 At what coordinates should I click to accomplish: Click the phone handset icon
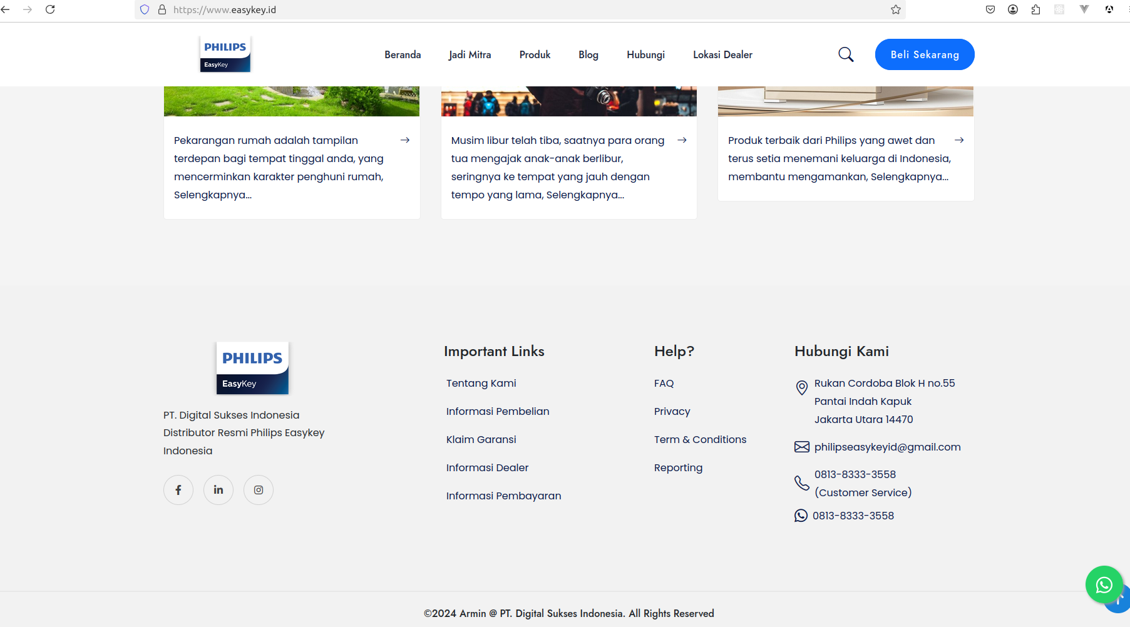[802, 483]
